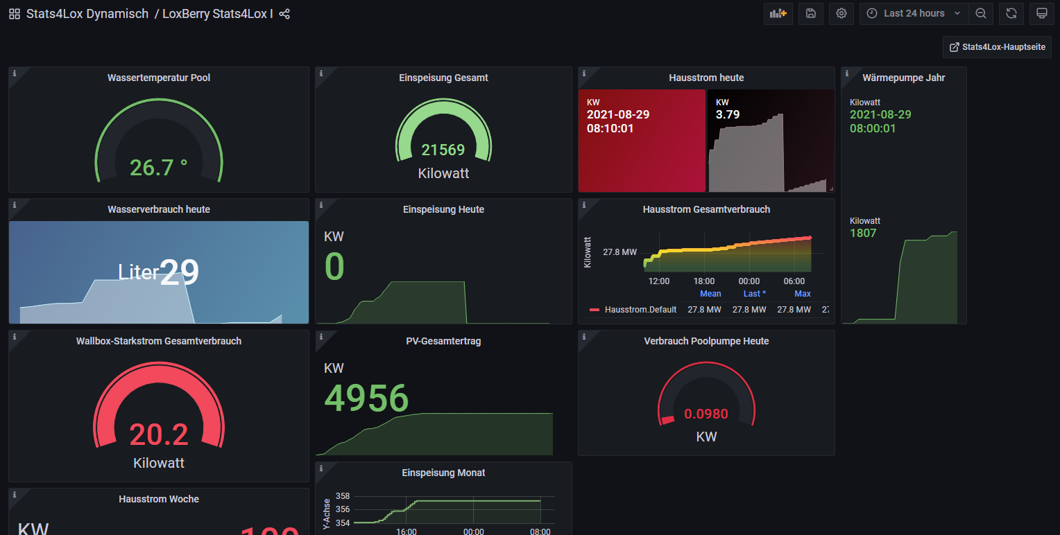Share the dashboard via share icon
The height and width of the screenshot is (535, 1060).
pyautogui.click(x=284, y=14)
